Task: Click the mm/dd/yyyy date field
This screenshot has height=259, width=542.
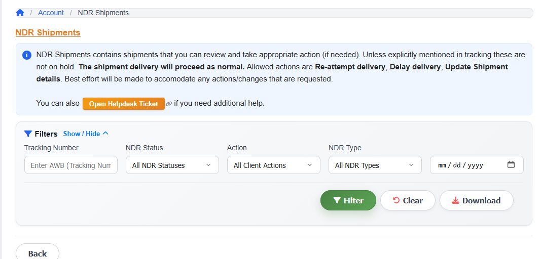Action: (x=477, y=165)
